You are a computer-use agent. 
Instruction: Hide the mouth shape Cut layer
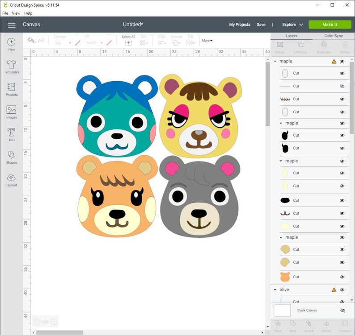tap(342, 214)
